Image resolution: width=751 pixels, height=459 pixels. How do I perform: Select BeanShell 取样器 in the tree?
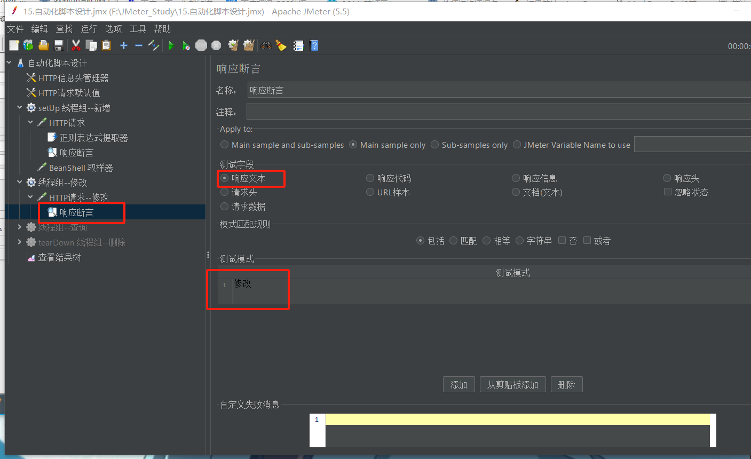point(81,168)
